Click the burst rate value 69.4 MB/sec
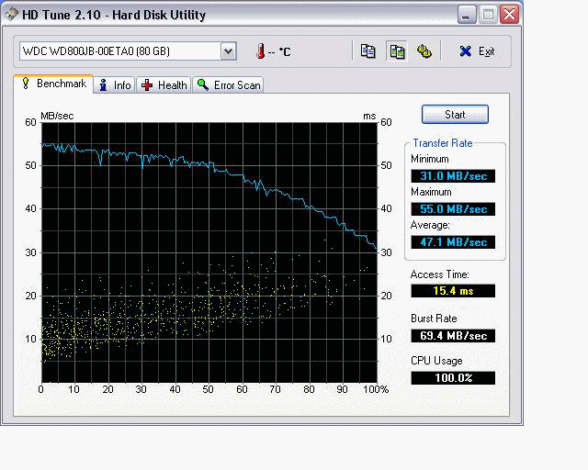The width and height of the screenshot is (588, 470). [453, 335]
